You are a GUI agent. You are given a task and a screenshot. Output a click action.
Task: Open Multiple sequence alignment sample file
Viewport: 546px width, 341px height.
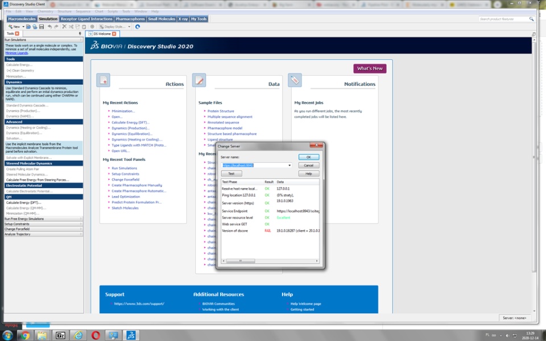230,117
